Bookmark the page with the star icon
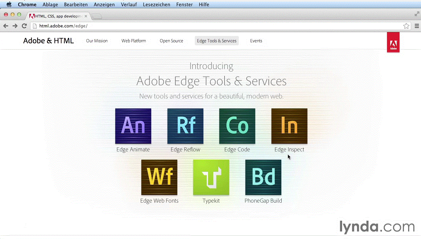 (x=406, y=26)
